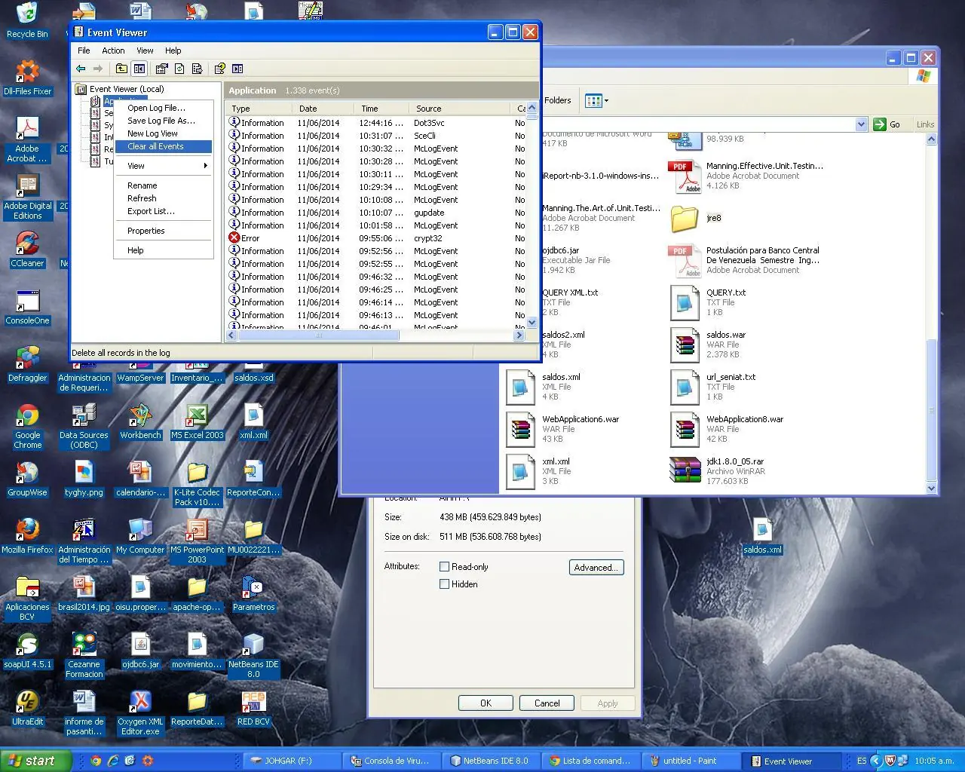The image size is (965, 772).
Task: Toggle the Show/Hide Console Tree toolbar icon
Action: (x=139, y=69)
